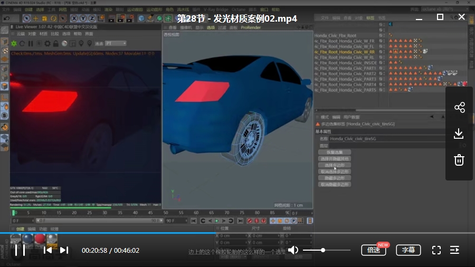The image size is (475, 267).
Task: Toggle visibility checkmark for Honda_Civic_W_FR
Action: (x=382, y=41)
